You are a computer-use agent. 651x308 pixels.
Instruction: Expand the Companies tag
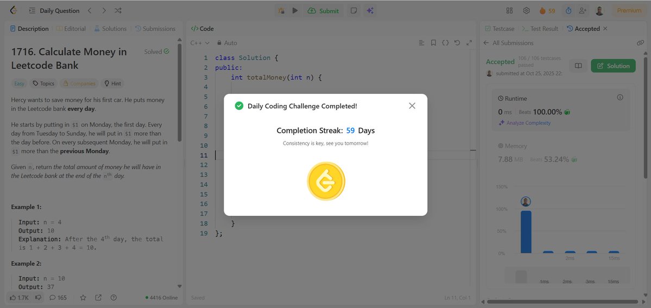[79, 84]
